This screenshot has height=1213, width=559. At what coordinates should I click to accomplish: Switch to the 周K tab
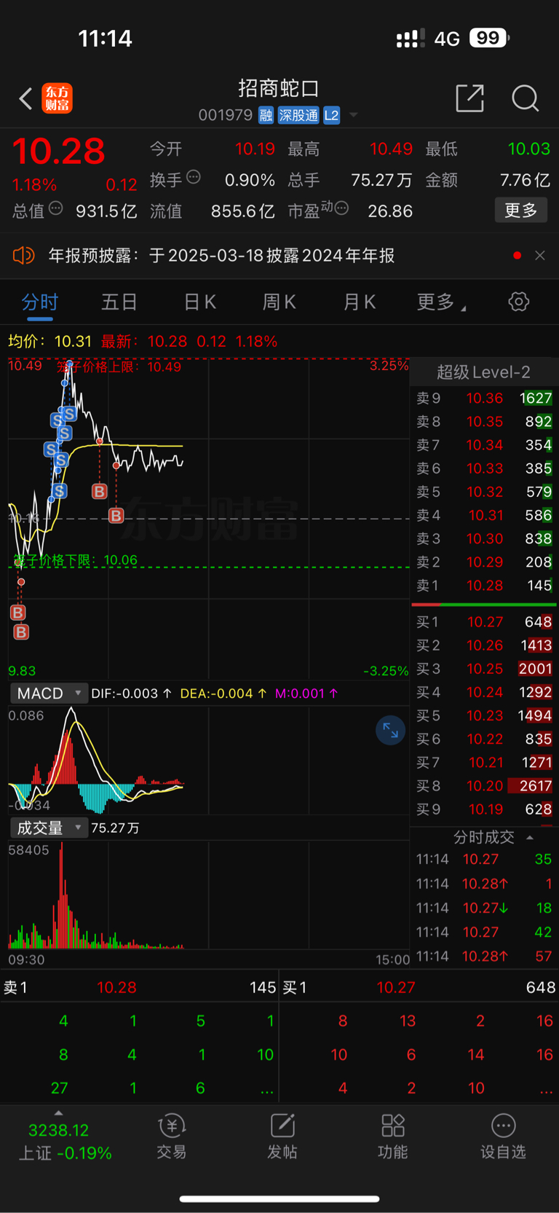point(279,302)
